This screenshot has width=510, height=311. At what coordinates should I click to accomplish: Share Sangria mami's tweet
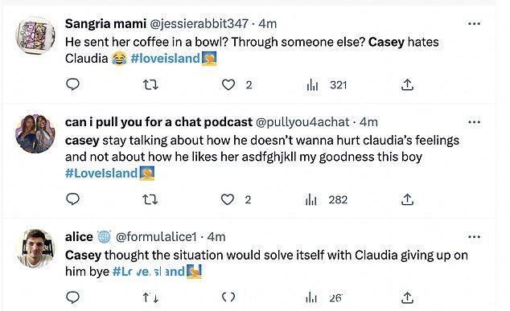click(x=407, y=84)
